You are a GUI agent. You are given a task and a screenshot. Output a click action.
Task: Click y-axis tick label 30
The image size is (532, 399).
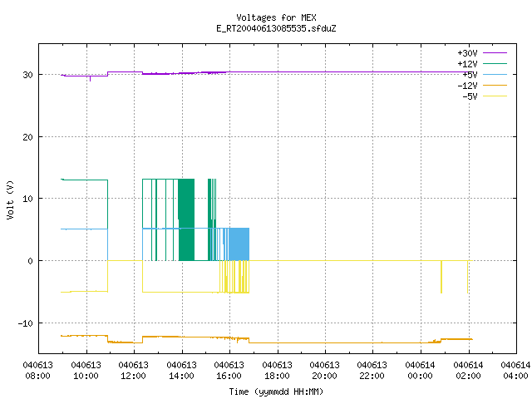point(27,75)
